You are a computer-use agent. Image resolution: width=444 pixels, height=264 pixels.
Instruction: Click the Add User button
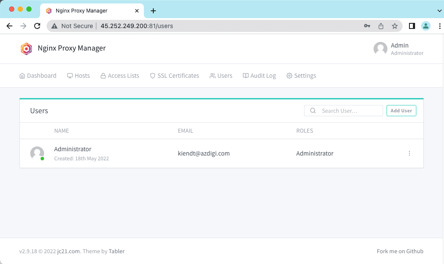[401, 111]
